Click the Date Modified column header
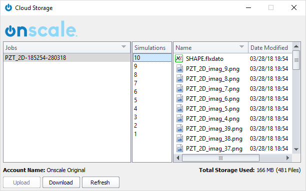Viewport: 306px width, 191px height. pyautogui.click(x=270, y=48)
